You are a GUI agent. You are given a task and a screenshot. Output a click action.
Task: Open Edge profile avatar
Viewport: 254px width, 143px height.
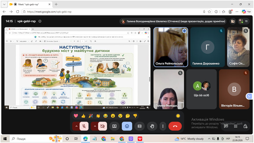[230, 12]
